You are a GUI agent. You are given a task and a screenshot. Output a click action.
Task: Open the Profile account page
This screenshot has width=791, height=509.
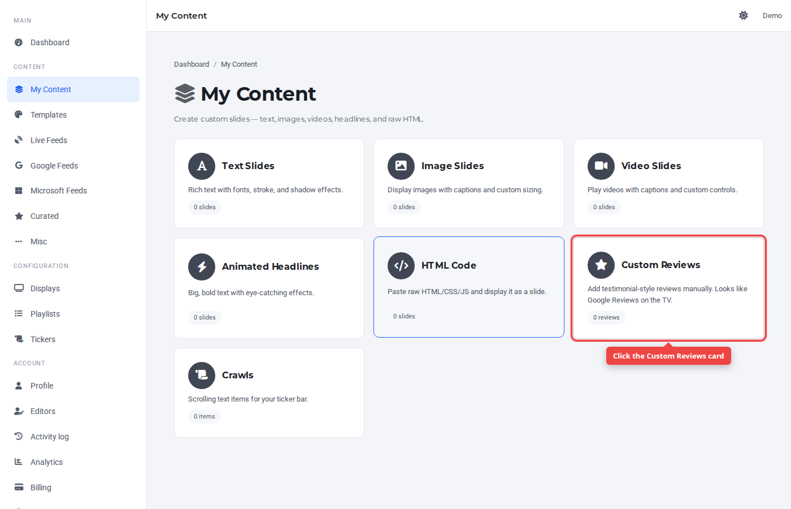tap(73, 386)
